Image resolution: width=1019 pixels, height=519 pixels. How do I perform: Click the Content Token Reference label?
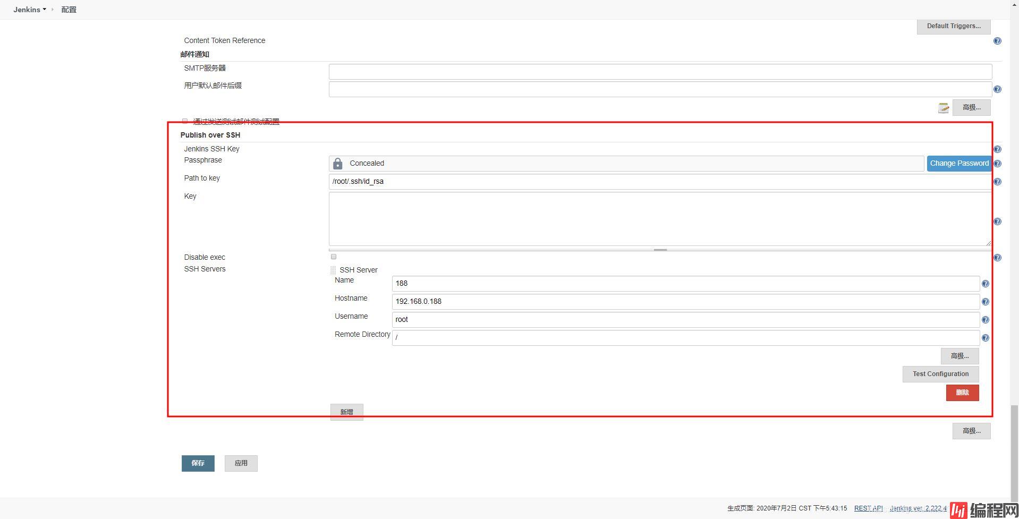tap(224, 40)
